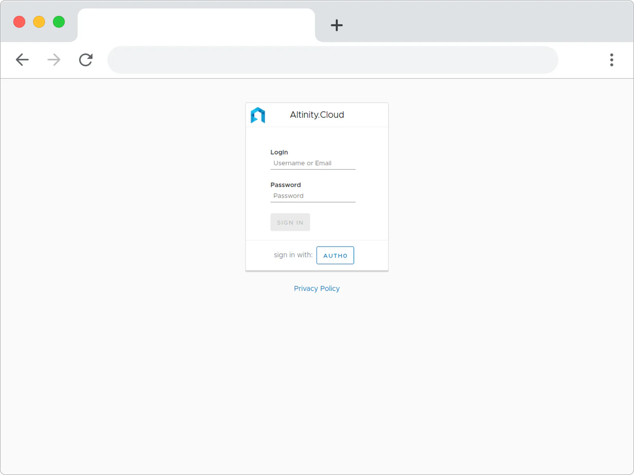The width and height of the screenshot is (634, 475).
Task: Click the red close window button
Action: [19, 22]
